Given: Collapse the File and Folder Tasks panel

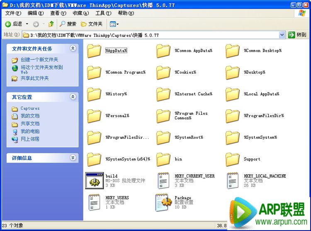Looking at the screenshot, I should point(73,48).
